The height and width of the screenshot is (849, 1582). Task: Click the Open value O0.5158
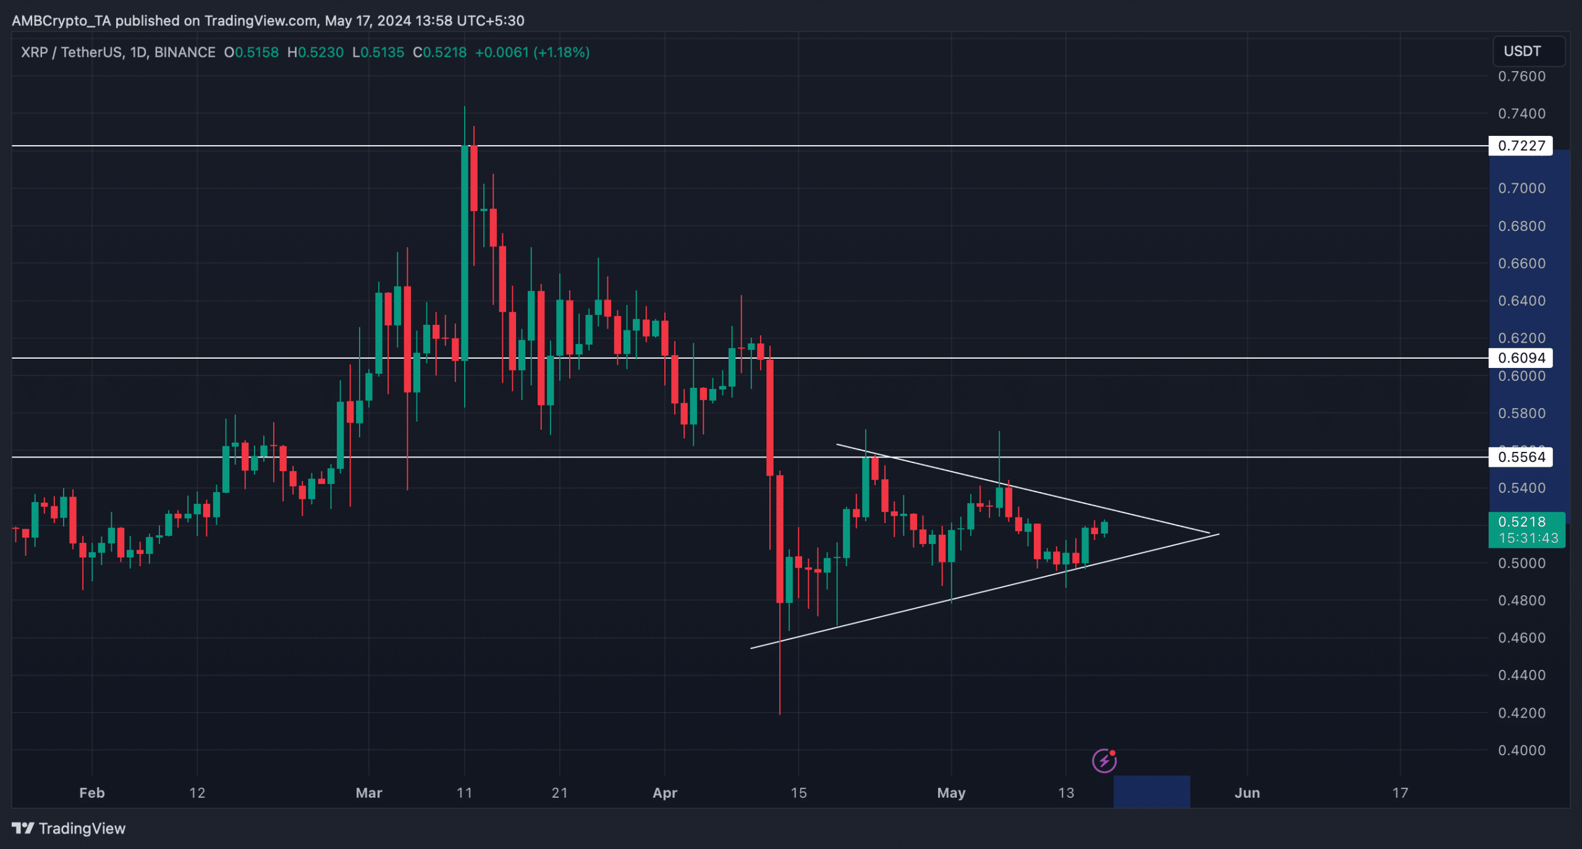252,52
